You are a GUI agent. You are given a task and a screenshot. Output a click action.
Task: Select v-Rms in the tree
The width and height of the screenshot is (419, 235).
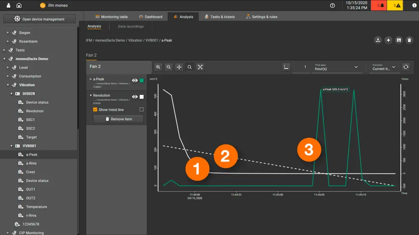point(31,215)
